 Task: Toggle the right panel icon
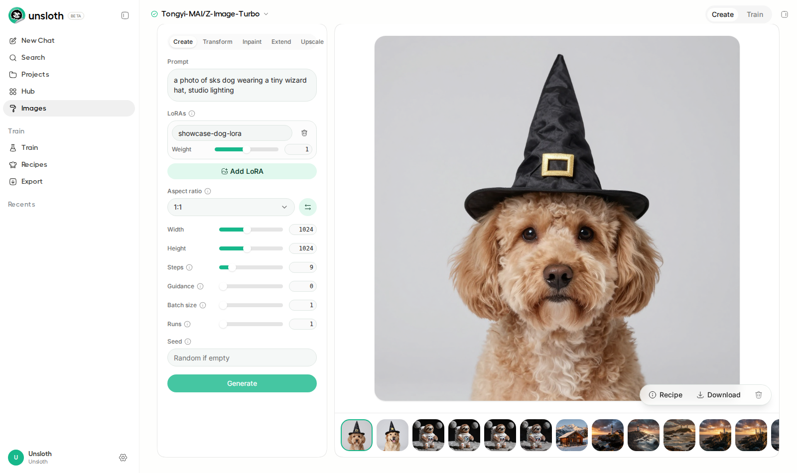785,14
